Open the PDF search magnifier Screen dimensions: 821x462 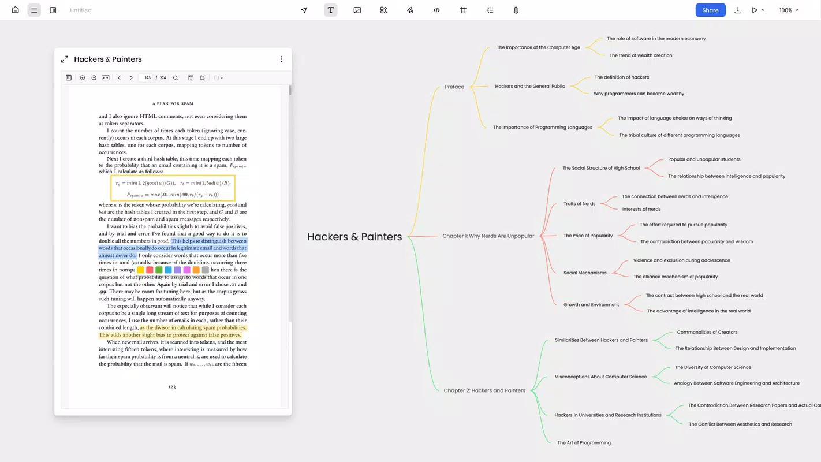[176, 77]
